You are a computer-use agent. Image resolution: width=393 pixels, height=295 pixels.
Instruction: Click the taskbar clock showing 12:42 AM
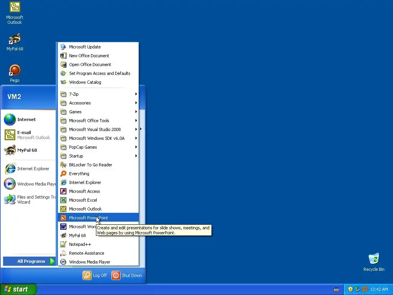click(x=379, y=289)
